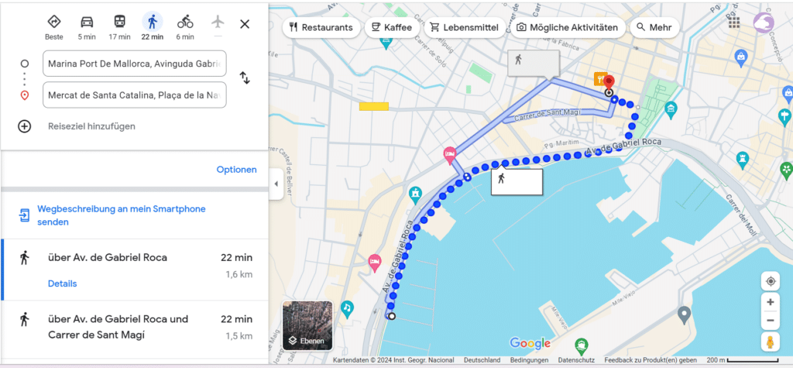
Task: Filter map by Lebensmittel chip
Action: [465, 27]
